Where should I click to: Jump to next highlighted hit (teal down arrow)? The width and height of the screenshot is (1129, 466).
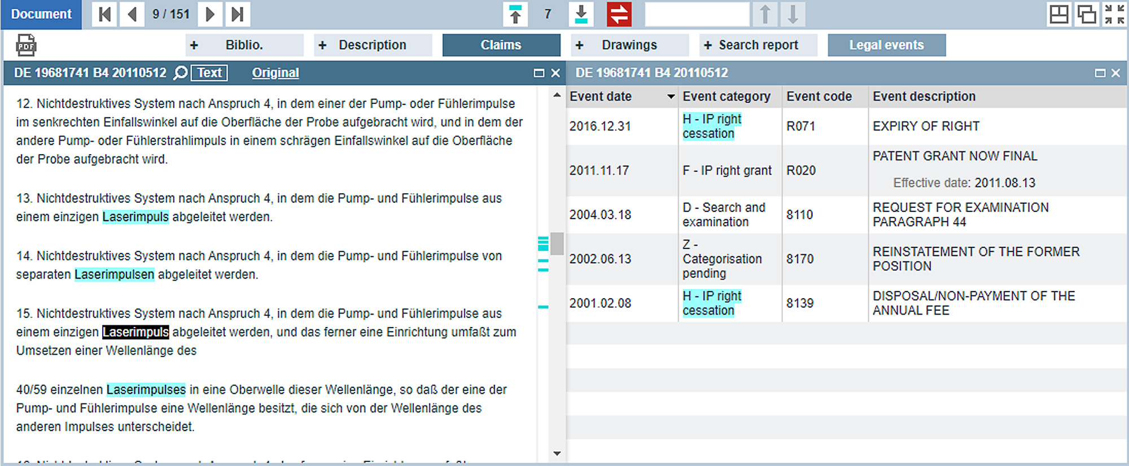click(x=581, y=14)
